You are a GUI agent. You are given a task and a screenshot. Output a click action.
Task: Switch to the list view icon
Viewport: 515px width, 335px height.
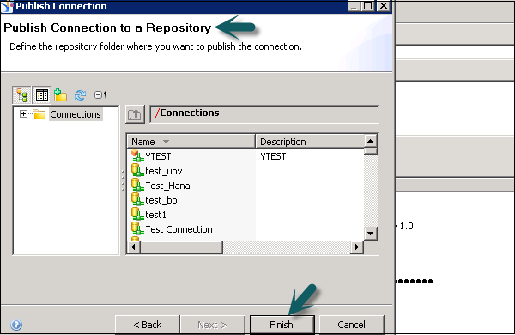[x=42, y=95]
